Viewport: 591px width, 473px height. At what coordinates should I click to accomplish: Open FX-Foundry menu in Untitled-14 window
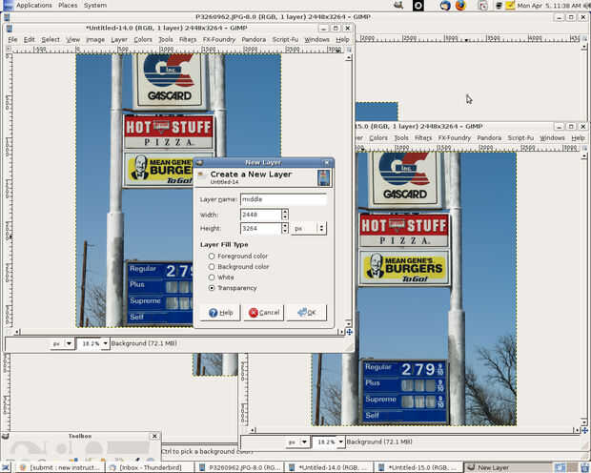(218, 39)
